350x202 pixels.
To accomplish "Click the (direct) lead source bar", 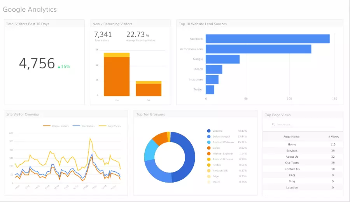I will (x=214, y=69).
